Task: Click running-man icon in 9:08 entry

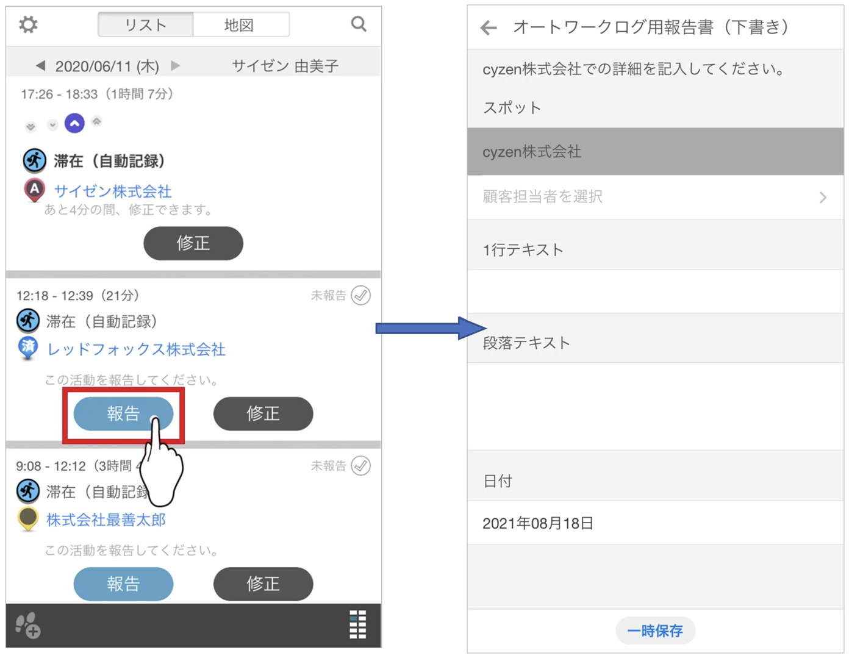Action: coord(28,491)
